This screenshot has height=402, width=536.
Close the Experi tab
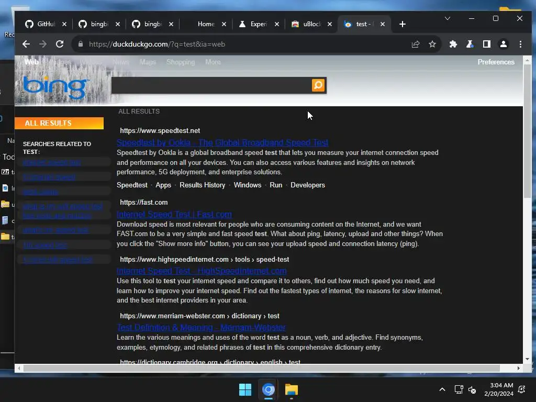coord(277,24)
